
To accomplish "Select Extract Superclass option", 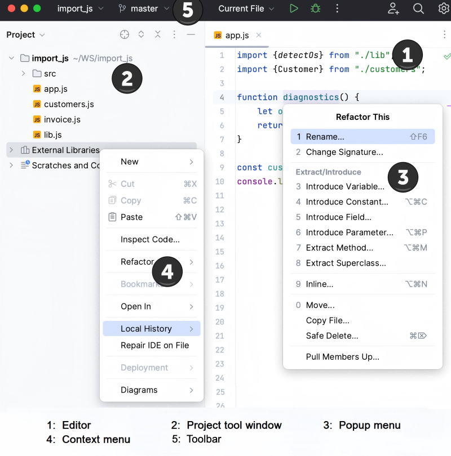I will pyautogui.click(x=362, y=263).
